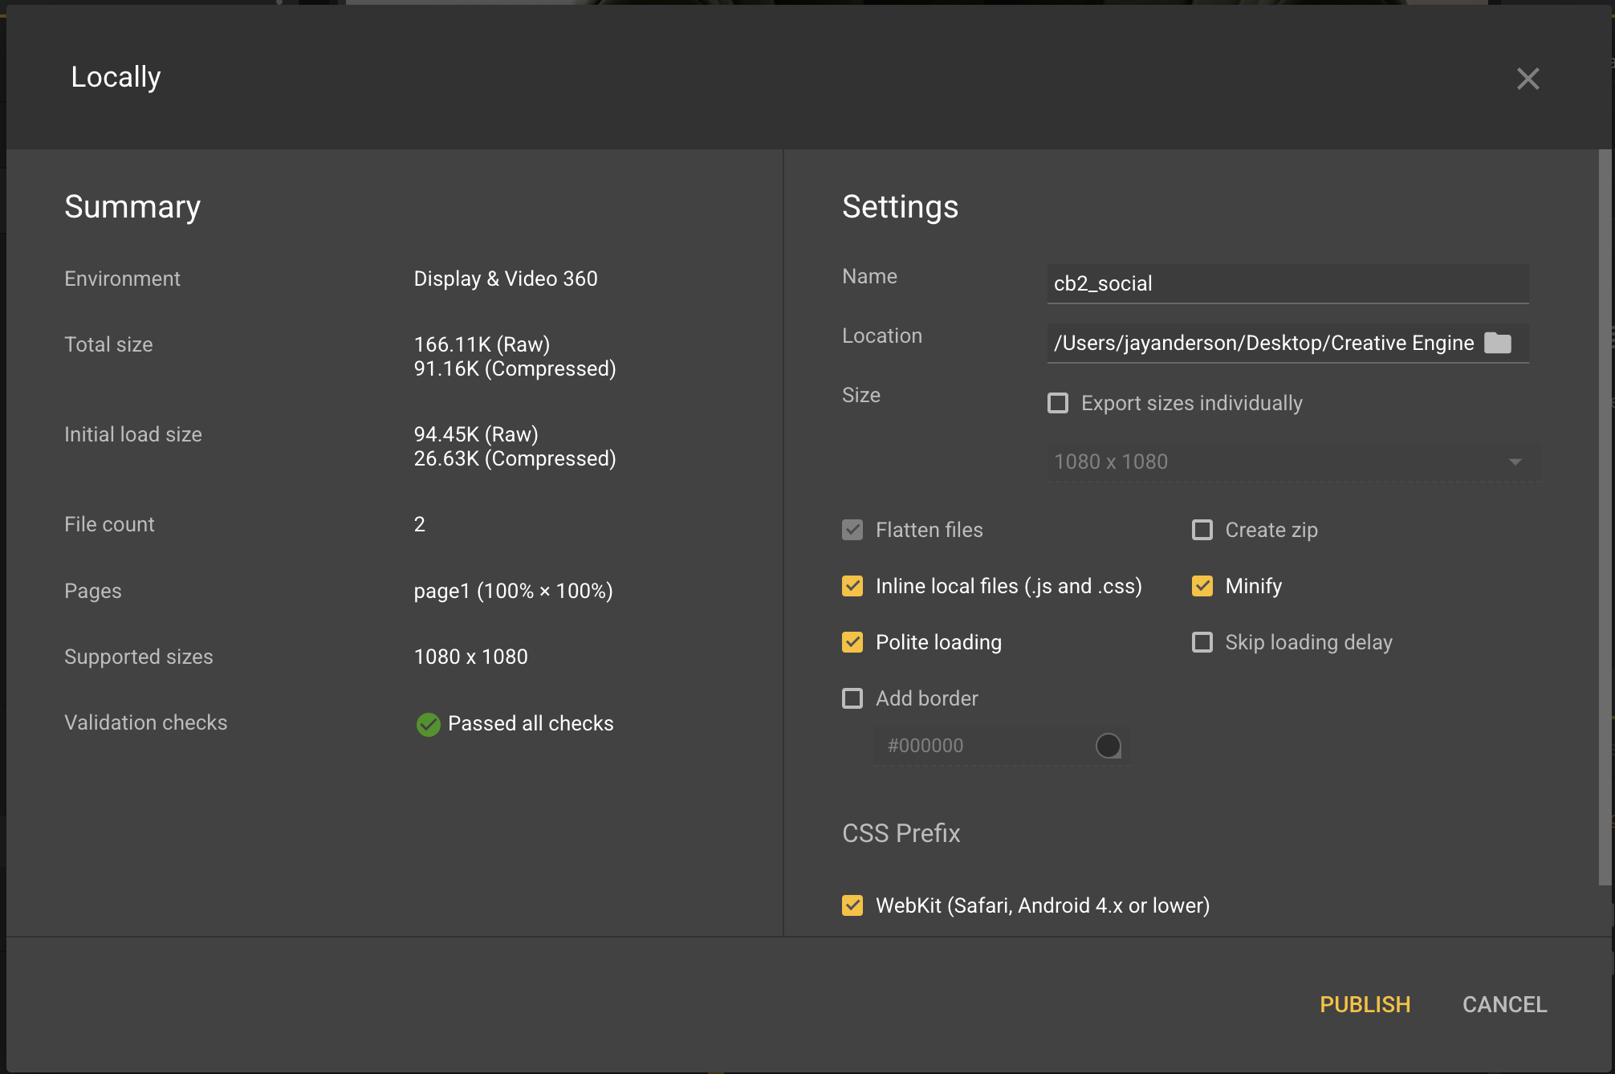This screenshot has height=1074, width=1615.
Task: Uncheck Inline local files option
Action: point(852,586)
